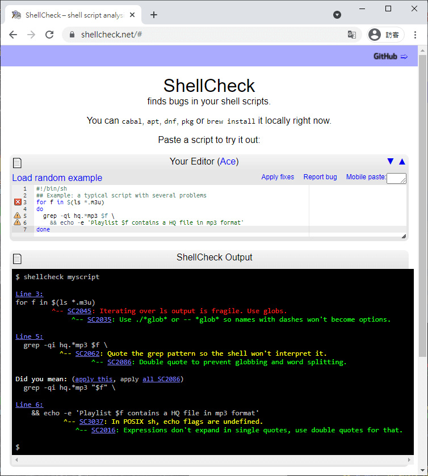Open SC2045 wiki link
The image size is (428, 476).
[79, 311]
